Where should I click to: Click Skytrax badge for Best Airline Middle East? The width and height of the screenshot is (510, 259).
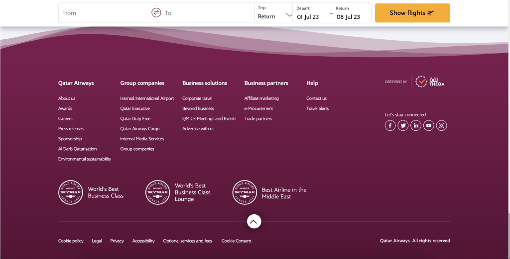(x=245, y=192)
